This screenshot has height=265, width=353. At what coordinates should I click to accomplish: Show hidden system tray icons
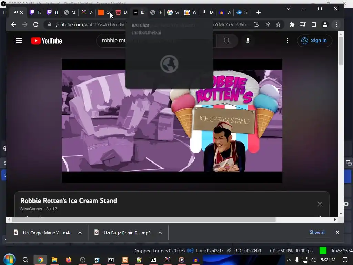click(289, 260)
